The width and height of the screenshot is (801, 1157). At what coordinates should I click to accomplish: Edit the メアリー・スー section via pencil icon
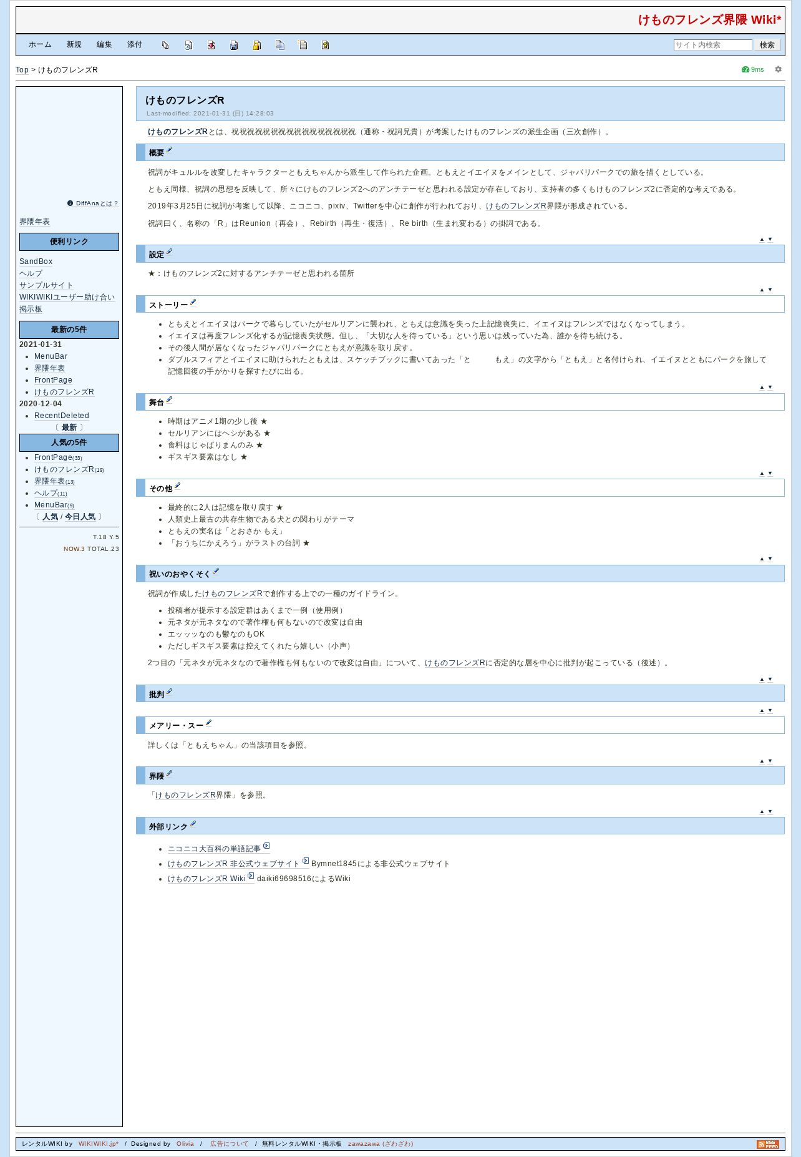[208, 723]
